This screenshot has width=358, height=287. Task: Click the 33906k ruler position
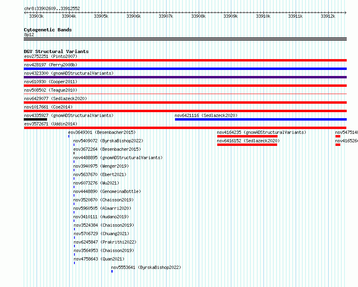tap(134, 16)
